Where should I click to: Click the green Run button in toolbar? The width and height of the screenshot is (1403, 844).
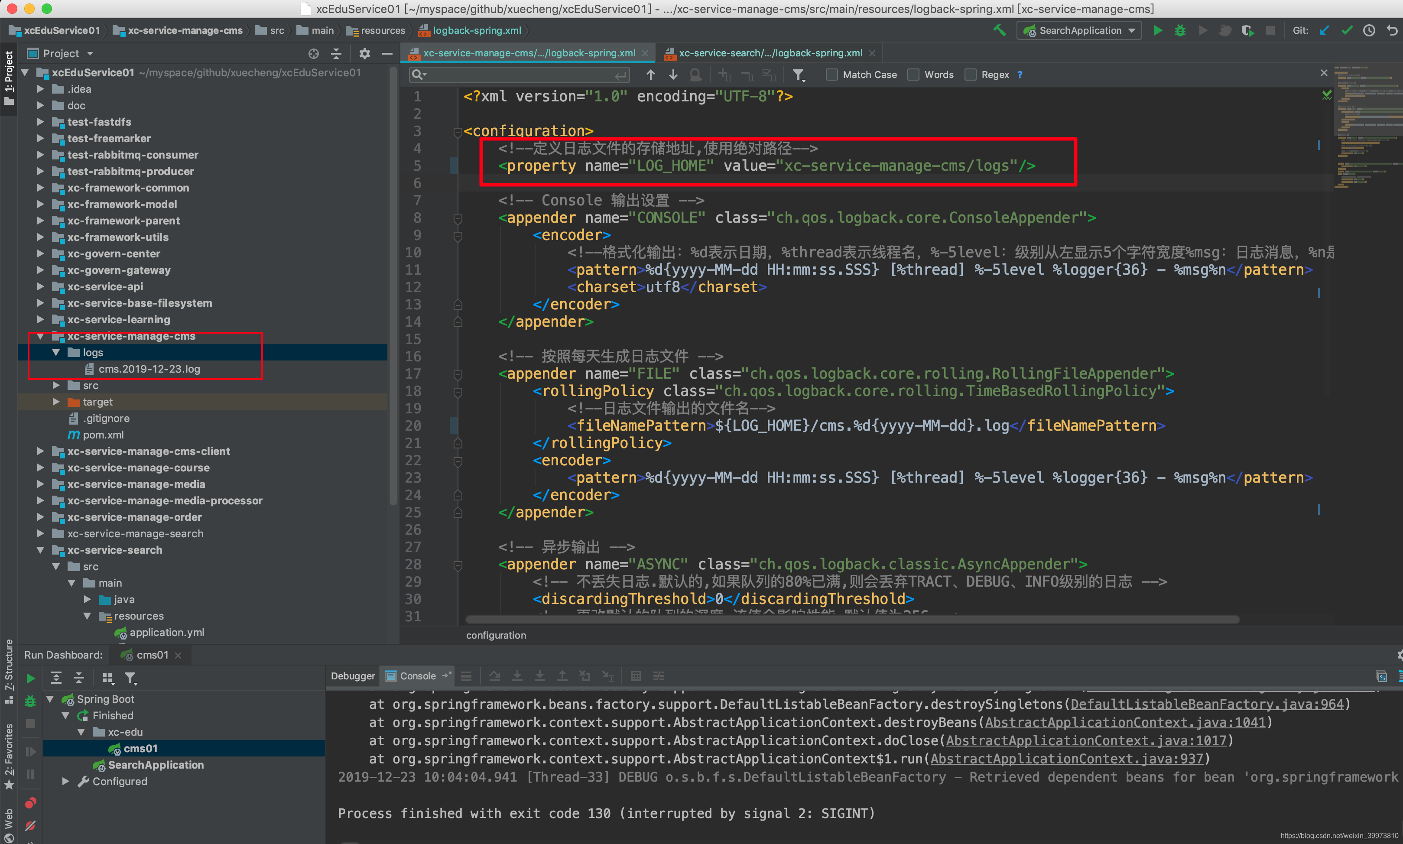(1157, 31)
